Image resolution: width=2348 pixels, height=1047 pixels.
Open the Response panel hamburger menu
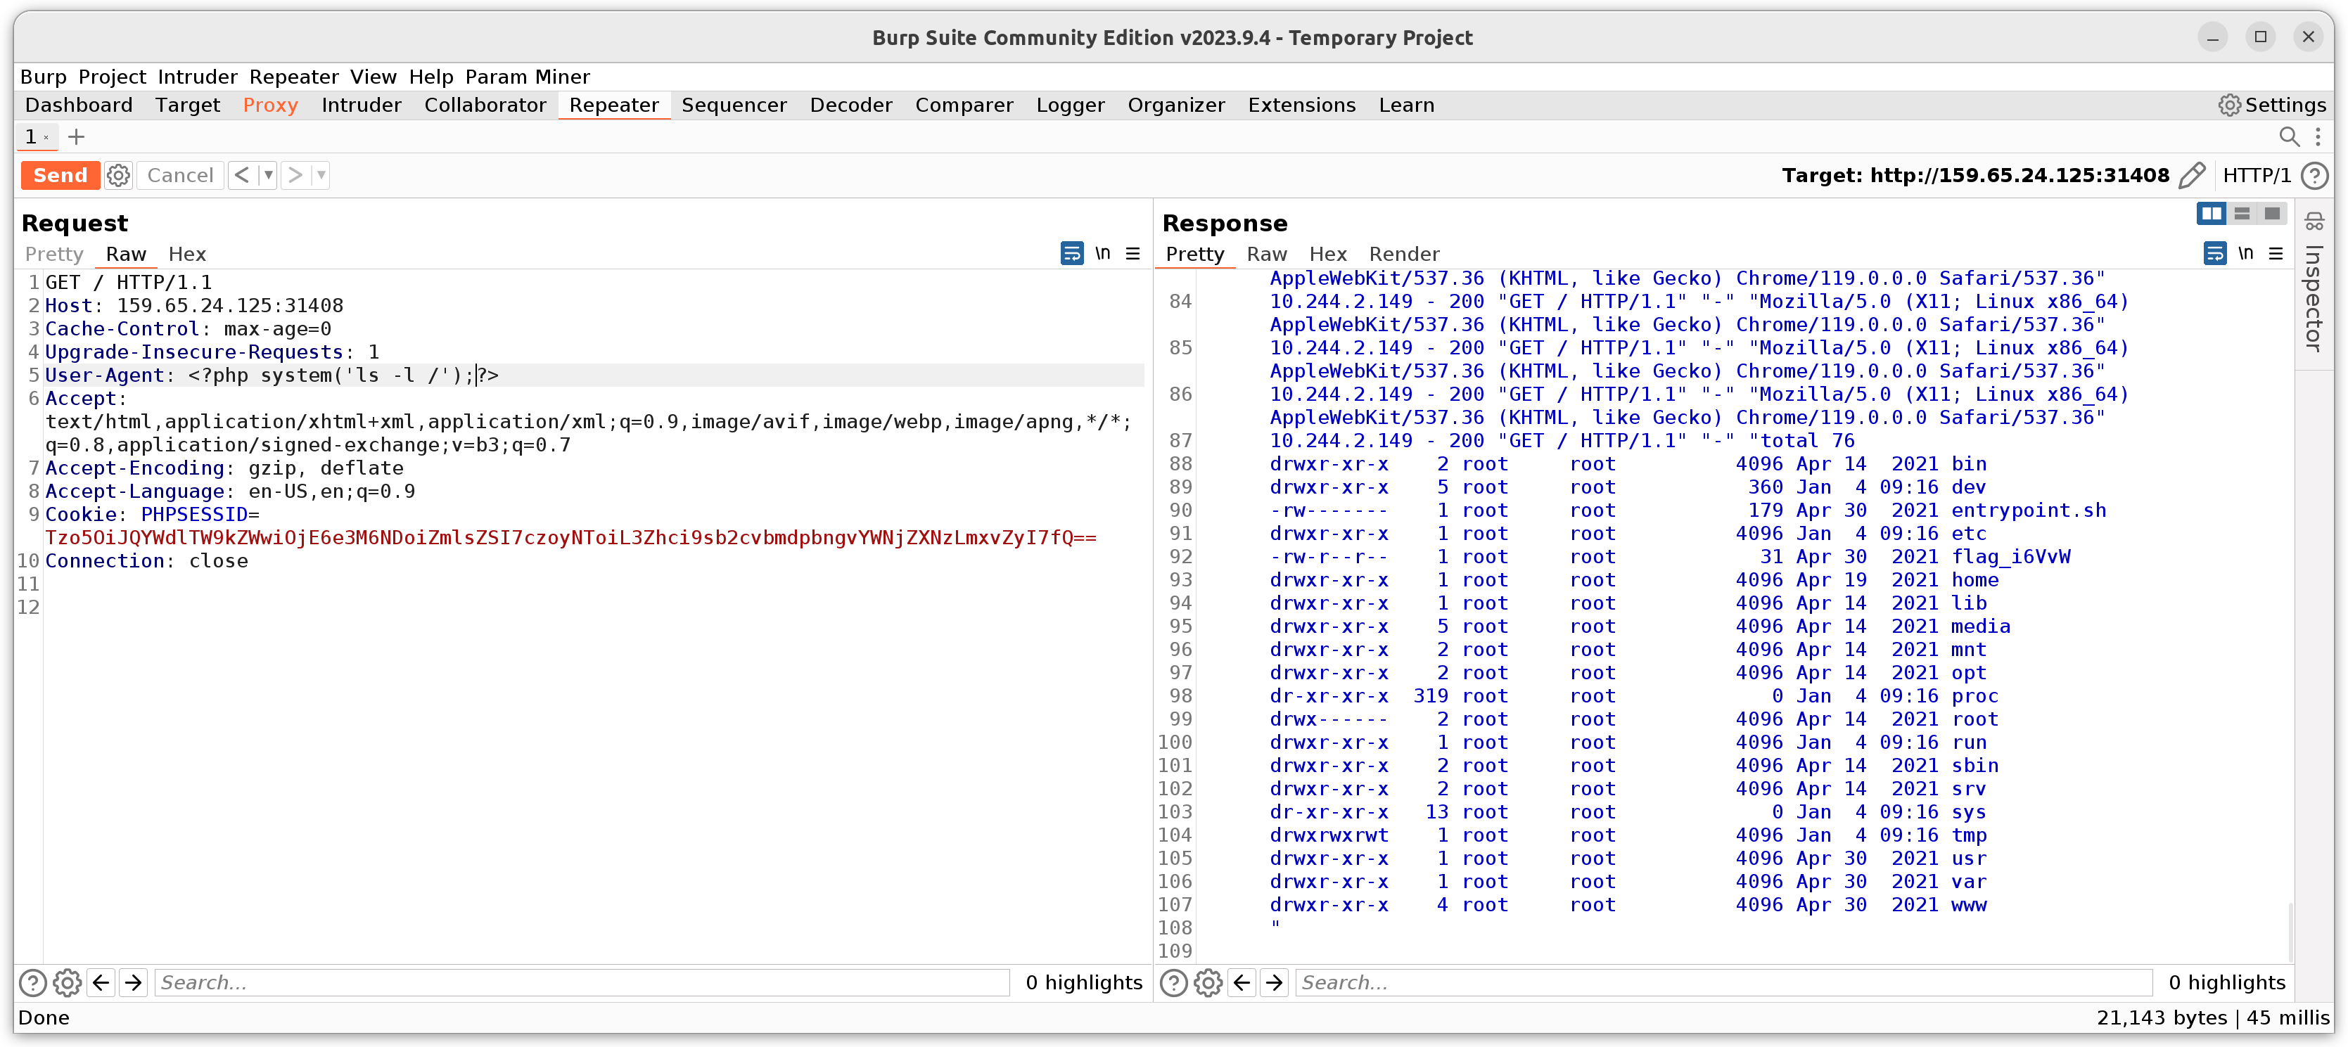(x=2276, y=253)
